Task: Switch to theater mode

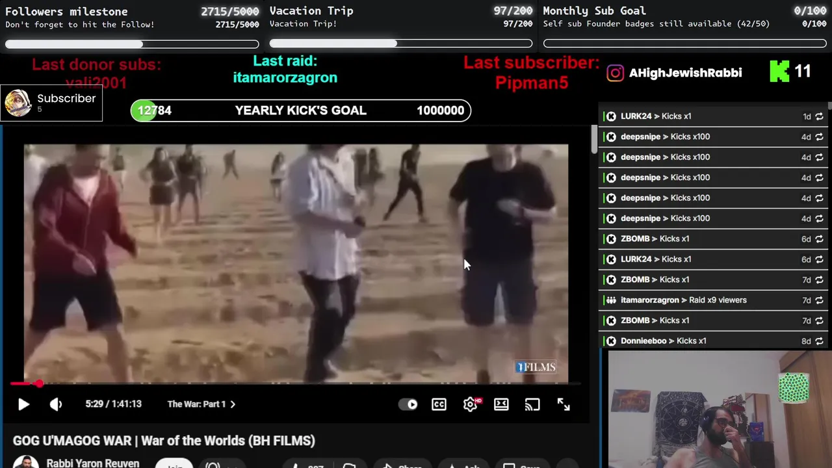Action: pyautogui.click(x=501, y=404)
